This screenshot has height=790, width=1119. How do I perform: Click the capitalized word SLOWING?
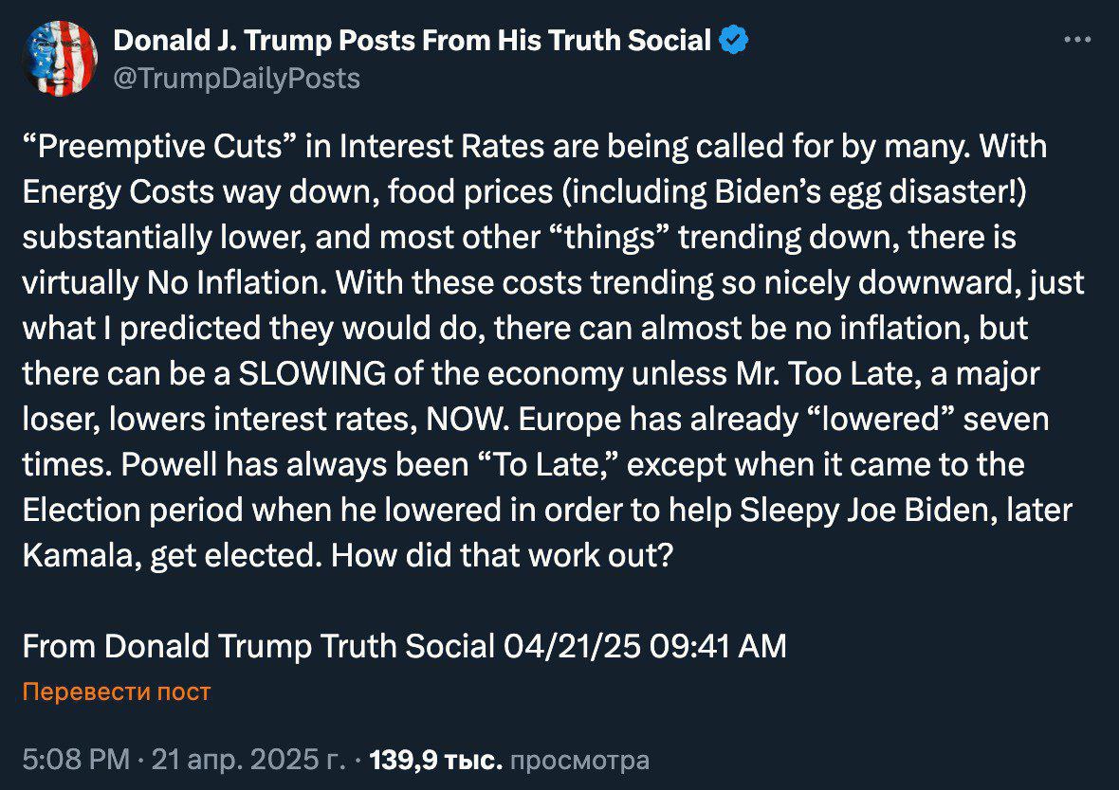[312, 373]
